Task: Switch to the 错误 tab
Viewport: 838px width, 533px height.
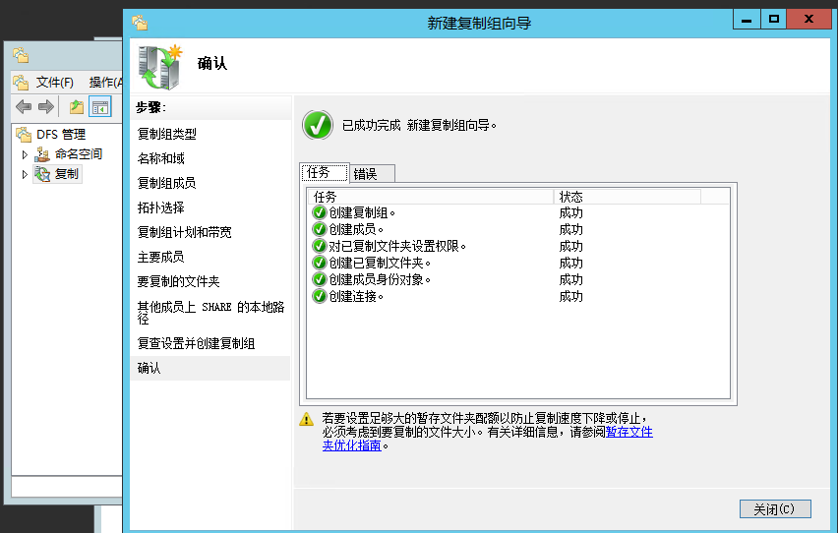Action: pos(372,174)
